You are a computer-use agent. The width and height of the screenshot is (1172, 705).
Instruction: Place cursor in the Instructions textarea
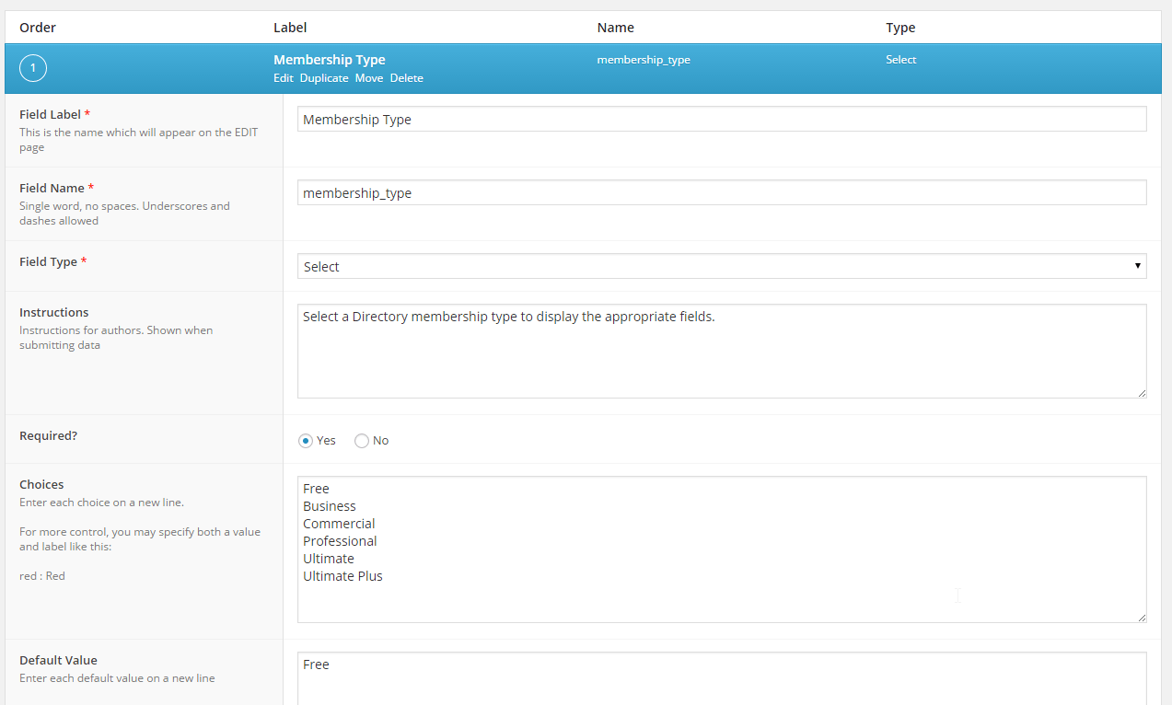(721, 350)
